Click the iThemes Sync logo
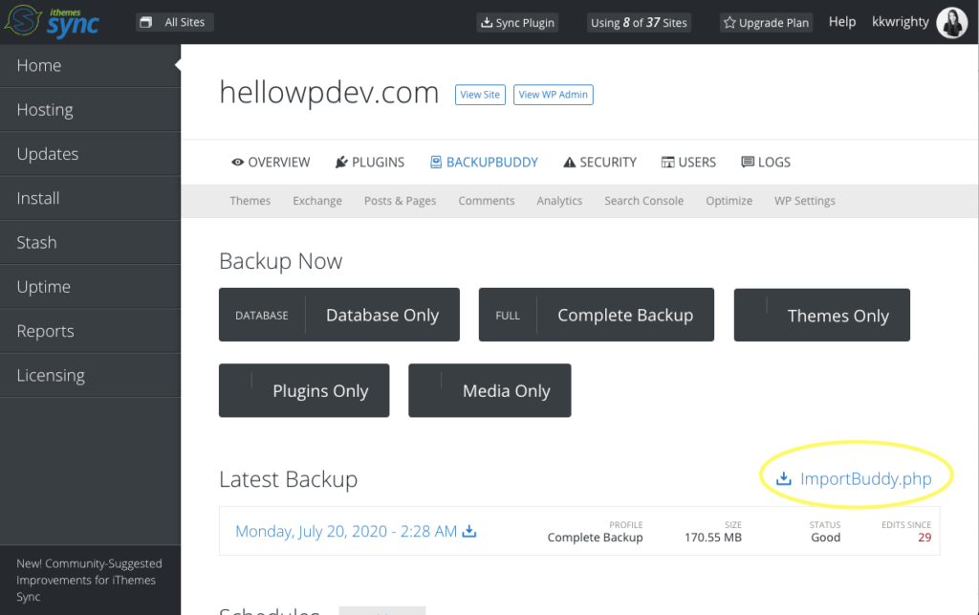Viewport: 979px width, 615px height. tap(52, 22)
